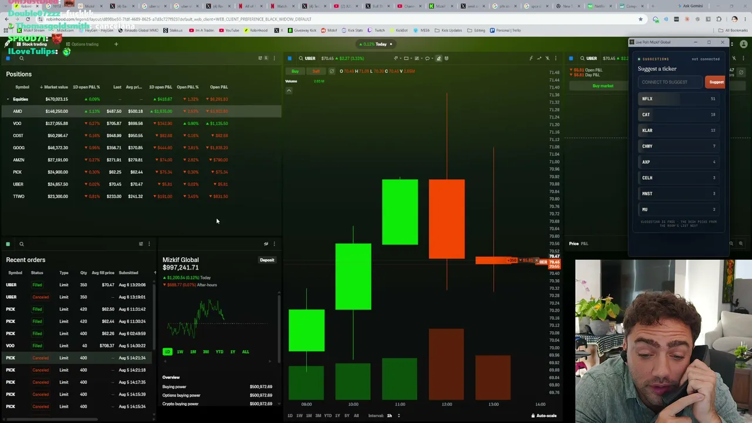
Task: Type in the Connect to Suggest field
Action: click(670, 82)
